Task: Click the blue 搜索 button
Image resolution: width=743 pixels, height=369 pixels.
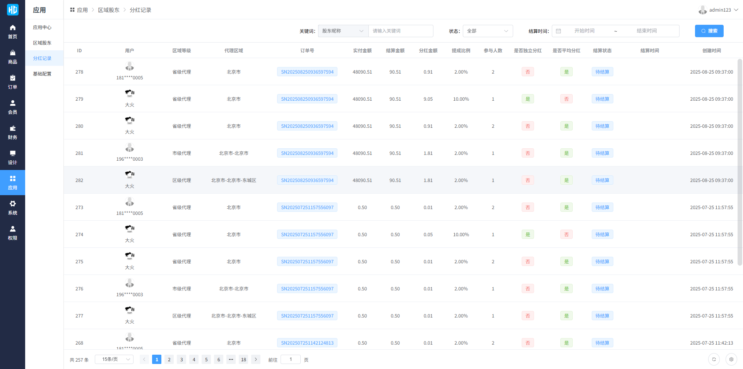Action: (x=709, y=31)
